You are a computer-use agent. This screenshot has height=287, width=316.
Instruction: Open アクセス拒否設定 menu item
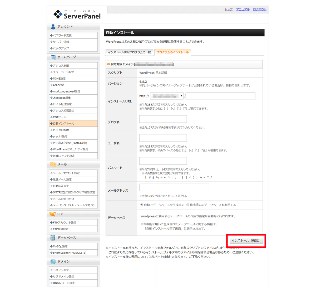[x=73, y=111]
